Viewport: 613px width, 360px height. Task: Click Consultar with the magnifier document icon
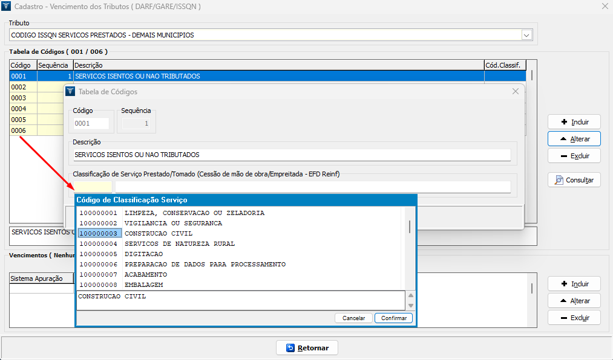(x=574, y=180)
